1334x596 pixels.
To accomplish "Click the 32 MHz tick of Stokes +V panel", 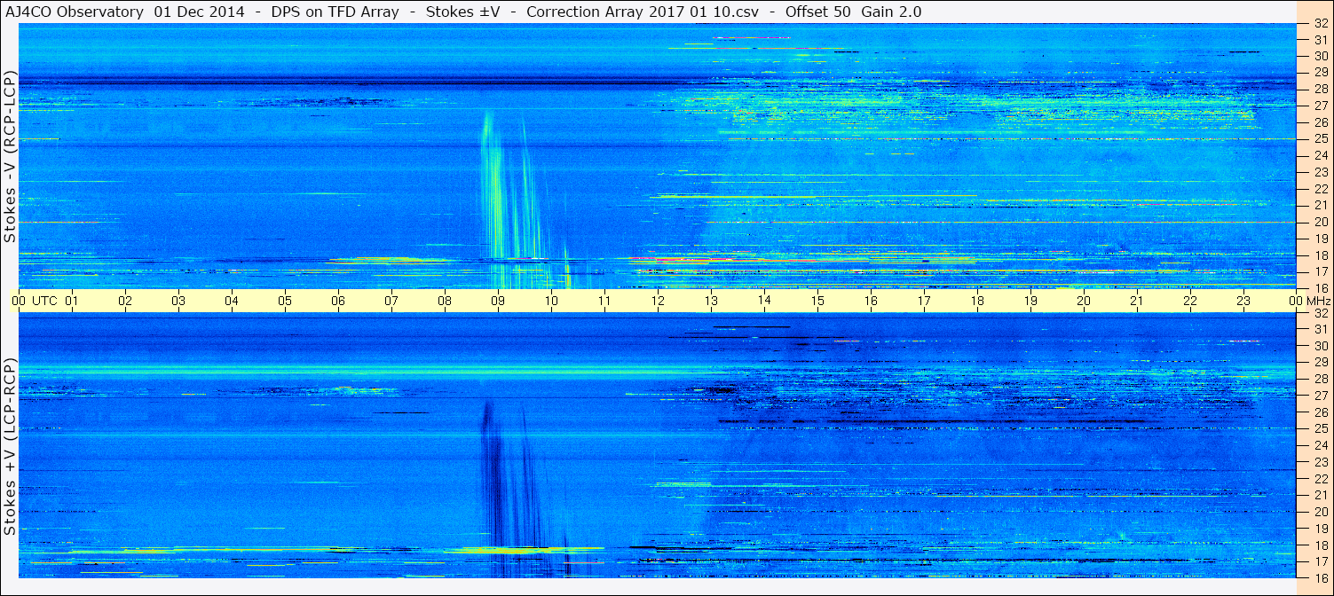I will 1320,313.
